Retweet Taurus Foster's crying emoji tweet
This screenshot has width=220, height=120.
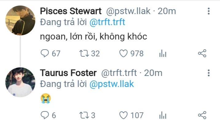coord(84,115)
